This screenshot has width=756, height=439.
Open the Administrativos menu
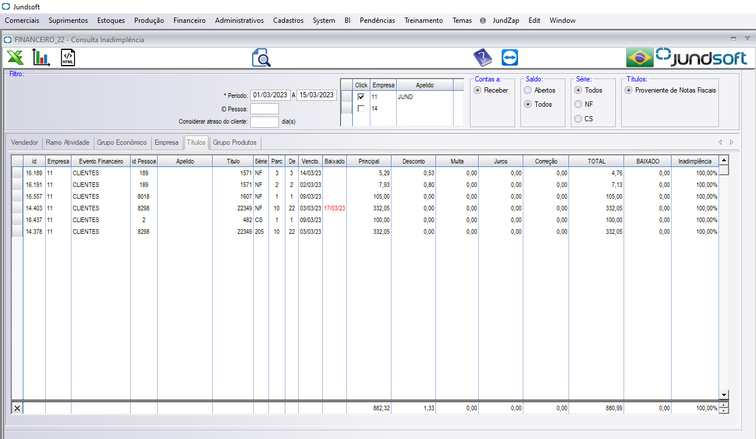[x=239, y=21]
